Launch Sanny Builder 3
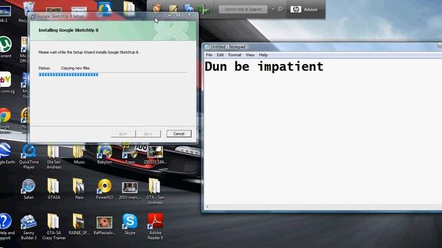Image resolution: width=442 pixels, height=248 pixels. point(28,222)
